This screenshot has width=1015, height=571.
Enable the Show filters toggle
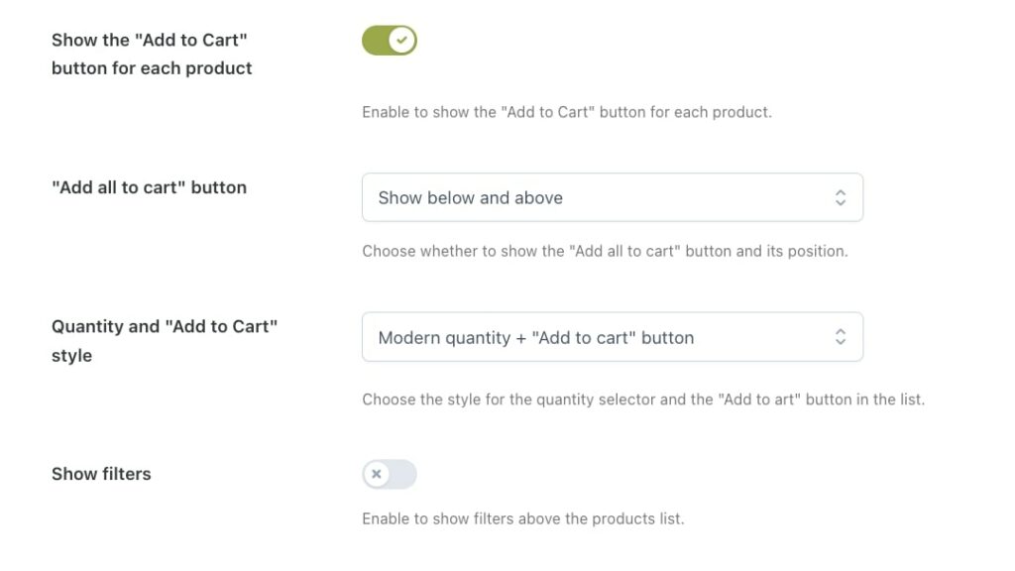pos(390,474)
